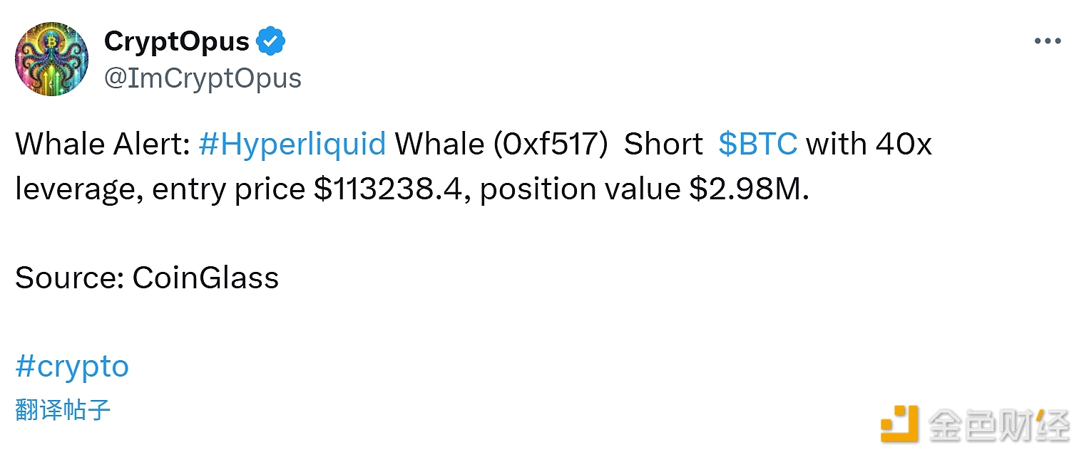1079x452 pixels.
Task: Open the CryptOpus octopus profile avatar
Action: pyautogui.click(x=51, y=58)
